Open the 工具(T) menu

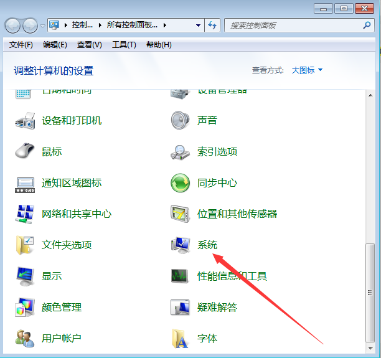point(124,45)
